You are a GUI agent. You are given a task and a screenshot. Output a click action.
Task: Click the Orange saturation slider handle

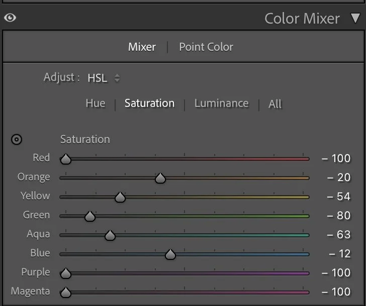tap(160, 178)
